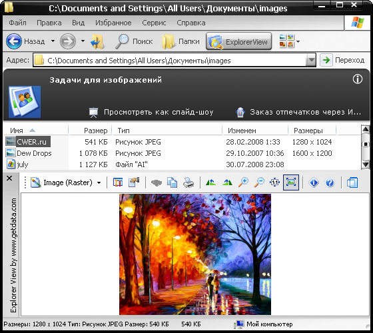Viewport: 373px width, 333px height.
Task: Sort by the Имя column header
Action: [36, 131]
